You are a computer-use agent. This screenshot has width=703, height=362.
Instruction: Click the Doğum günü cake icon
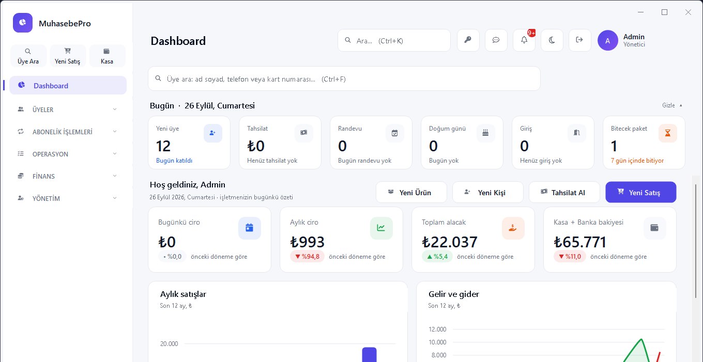coord(485,133)
